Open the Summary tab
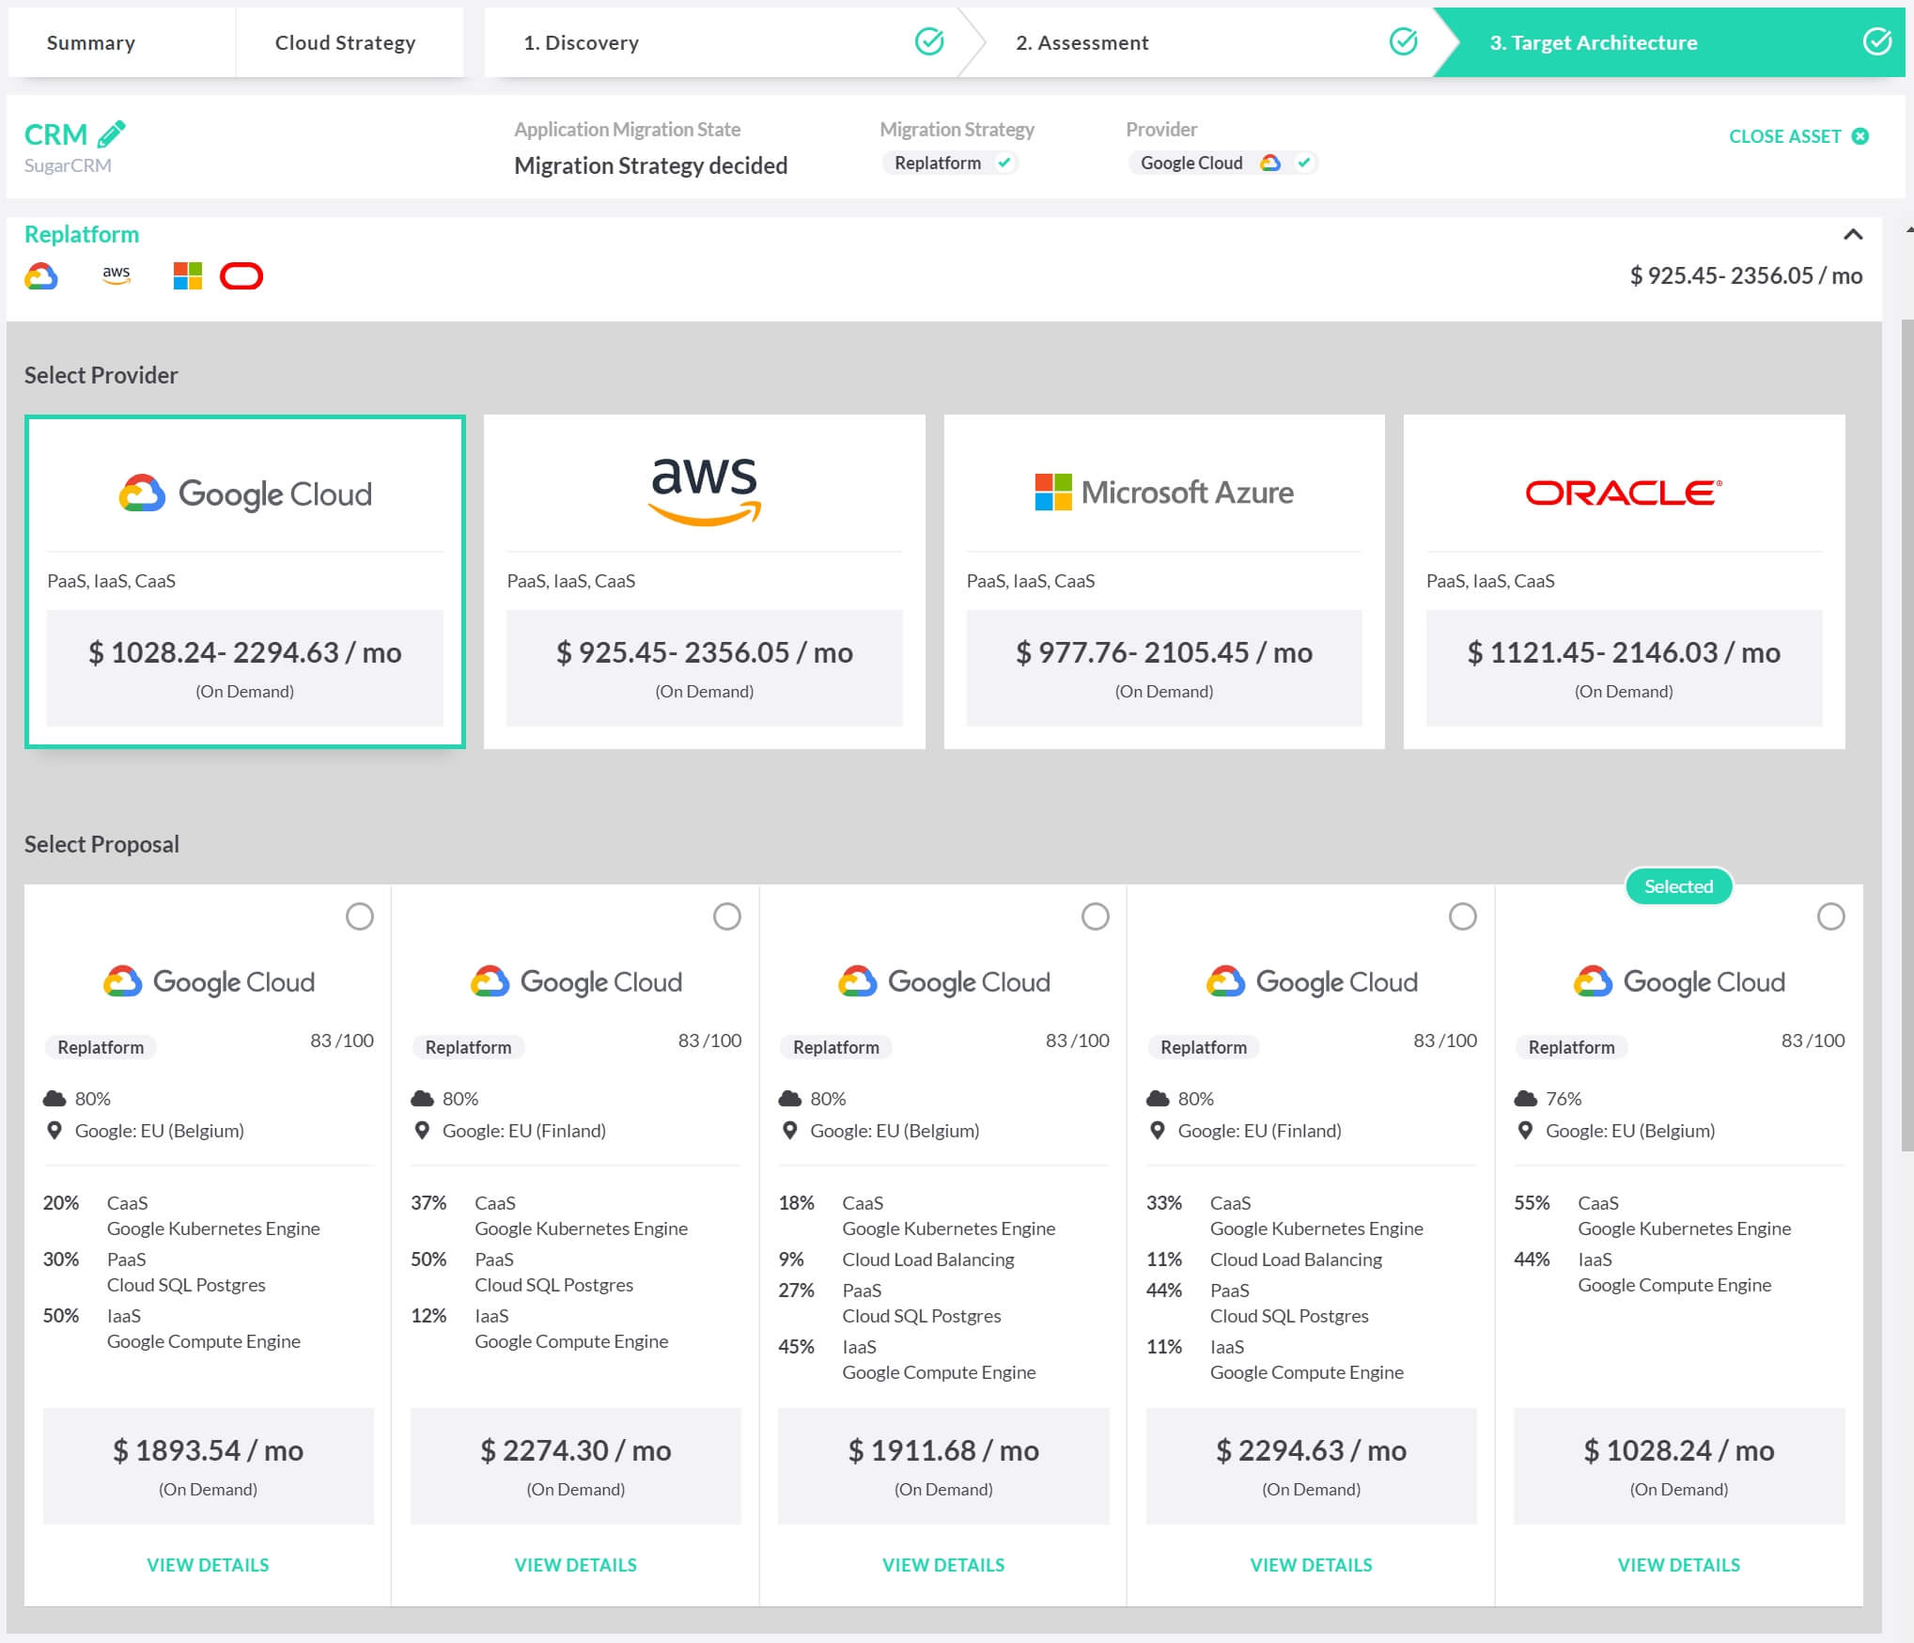Screen dimensions: 1914x1643 pyautogui.click(x=121, y=42)
